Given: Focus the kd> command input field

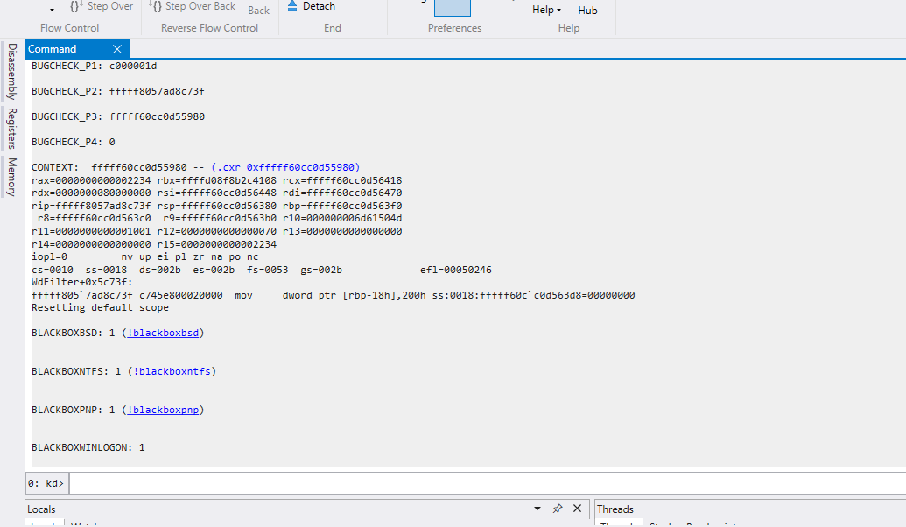Looking at the screenshot, I should click(487, 483).
